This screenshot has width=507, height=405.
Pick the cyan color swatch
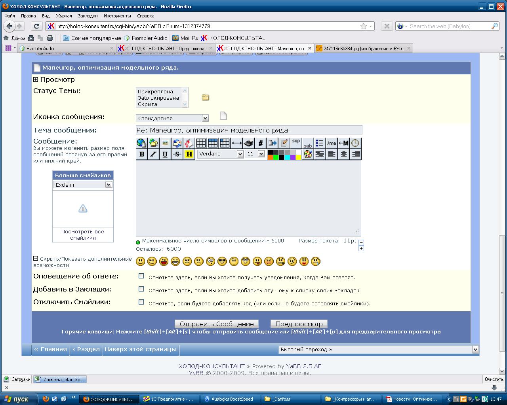pos(287,157)
